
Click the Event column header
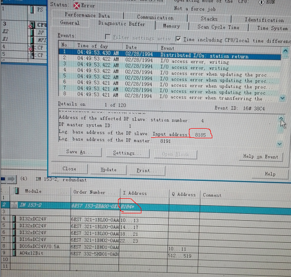coord(219,49)
